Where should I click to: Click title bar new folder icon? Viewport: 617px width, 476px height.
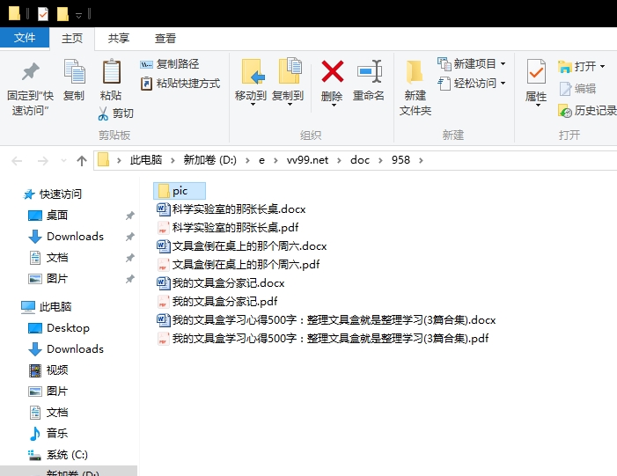coord(62,15)
